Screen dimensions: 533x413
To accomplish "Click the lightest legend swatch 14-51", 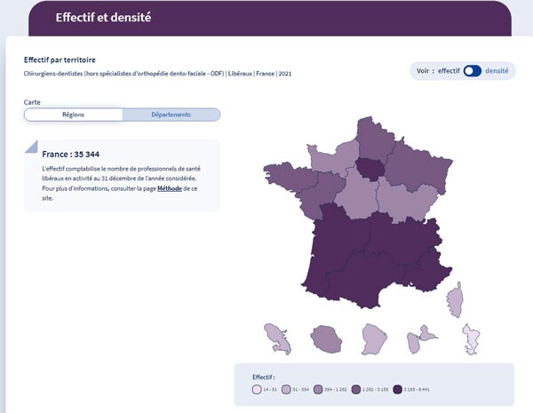I will coord(257,389).
